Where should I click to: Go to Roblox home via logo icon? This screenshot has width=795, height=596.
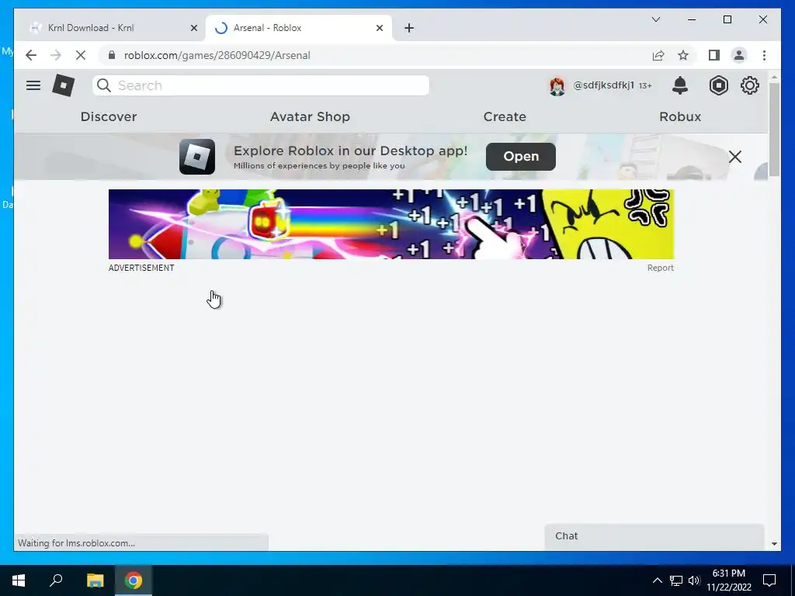(x=64, y=85)
